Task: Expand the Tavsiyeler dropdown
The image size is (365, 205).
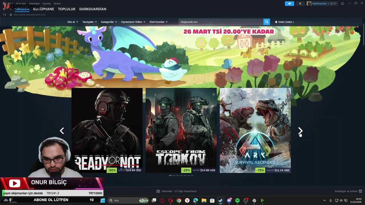Action: (x=90, y=22)
